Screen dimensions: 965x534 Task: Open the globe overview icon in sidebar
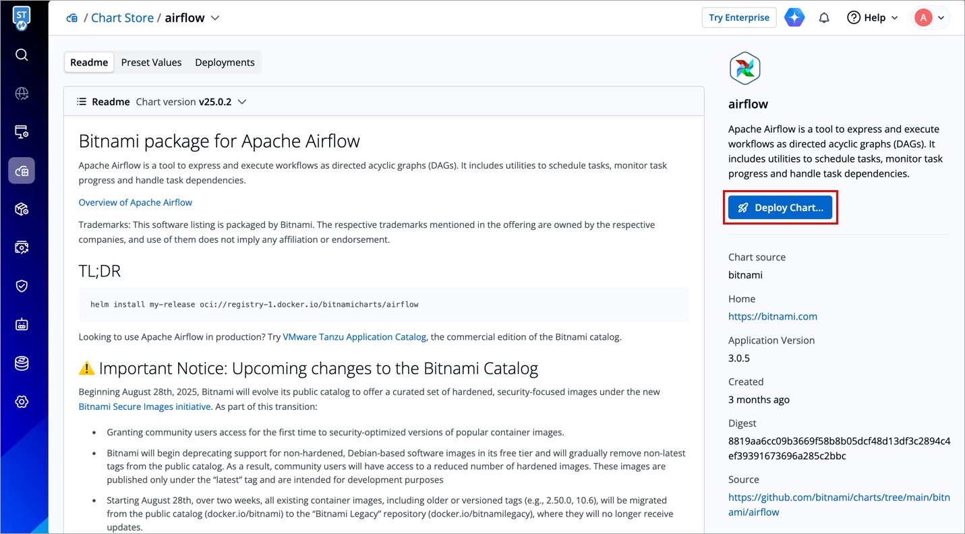pos(22,94)
